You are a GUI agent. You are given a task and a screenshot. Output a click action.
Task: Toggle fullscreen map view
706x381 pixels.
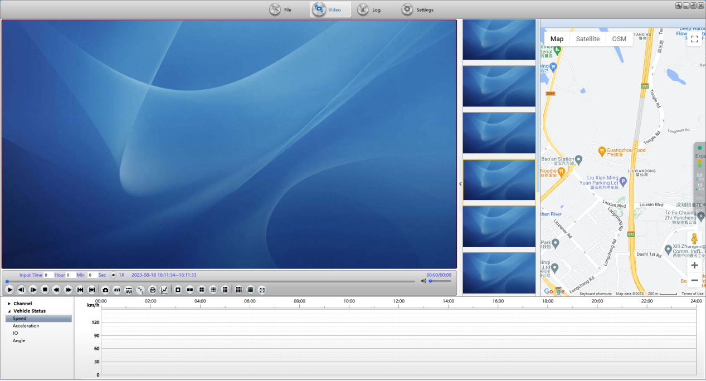coord(694,39)
